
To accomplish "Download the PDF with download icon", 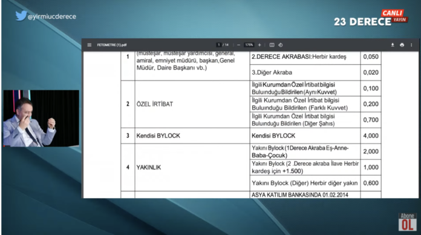I will coord(393,45).
